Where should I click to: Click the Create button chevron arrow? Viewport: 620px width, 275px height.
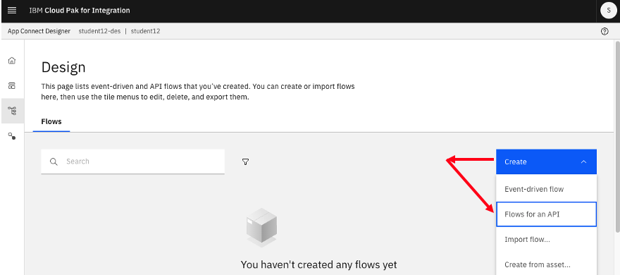583,162
